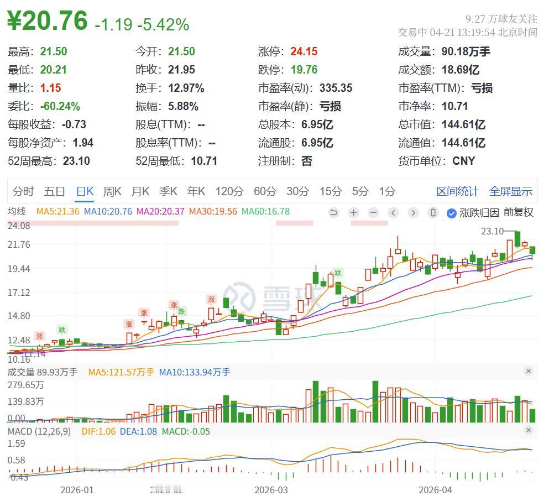Switch to 15分 chart
Screen dimensions: 549x496
331,191
